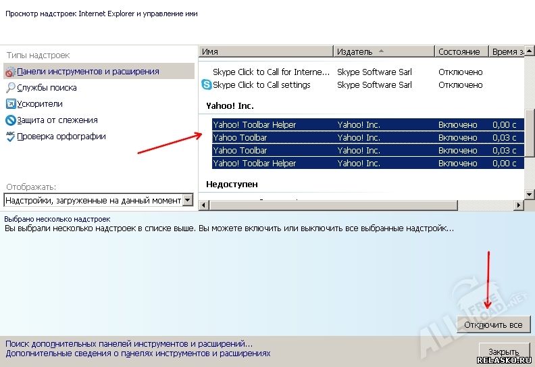The width and height of the screenshot is (535, 367).
Task: Sort by Состояние column header
Action: click(x=461, y=51)
